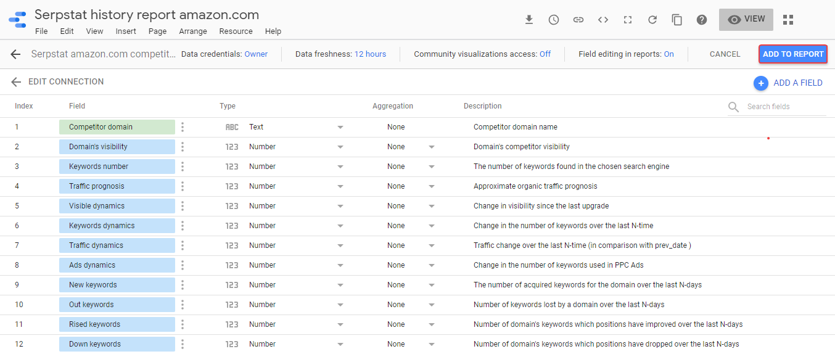Open more options for Keywords number field
Image resolution: width=835 pixels, height=354 pixels.
point(183,167)
